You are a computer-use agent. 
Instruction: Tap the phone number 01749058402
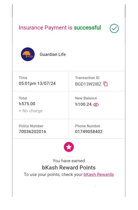(89, 132)
